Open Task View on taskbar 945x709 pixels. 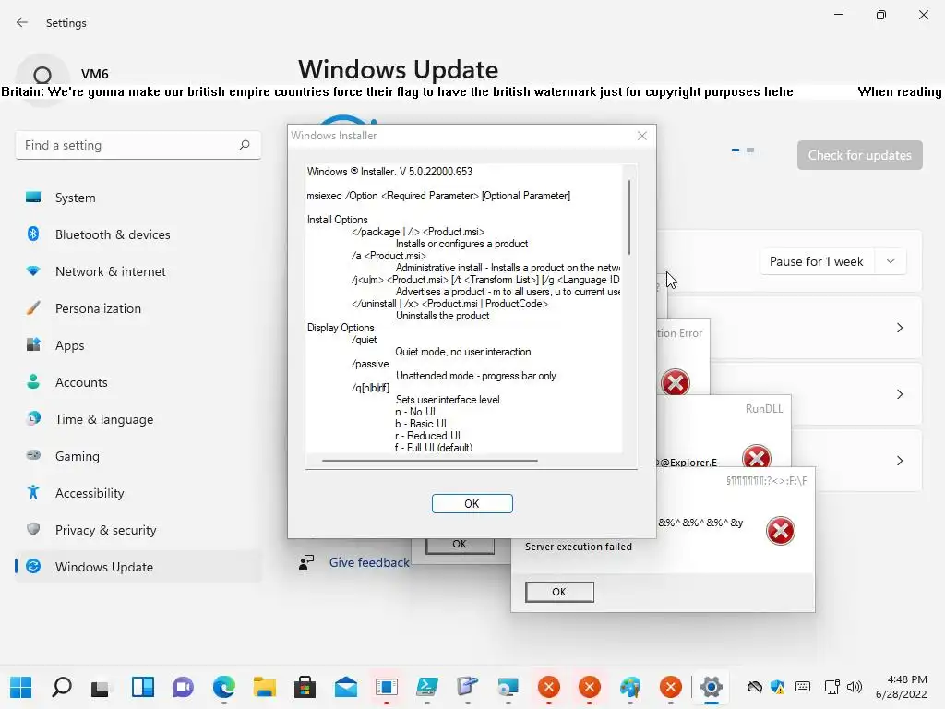pos(100,687)
